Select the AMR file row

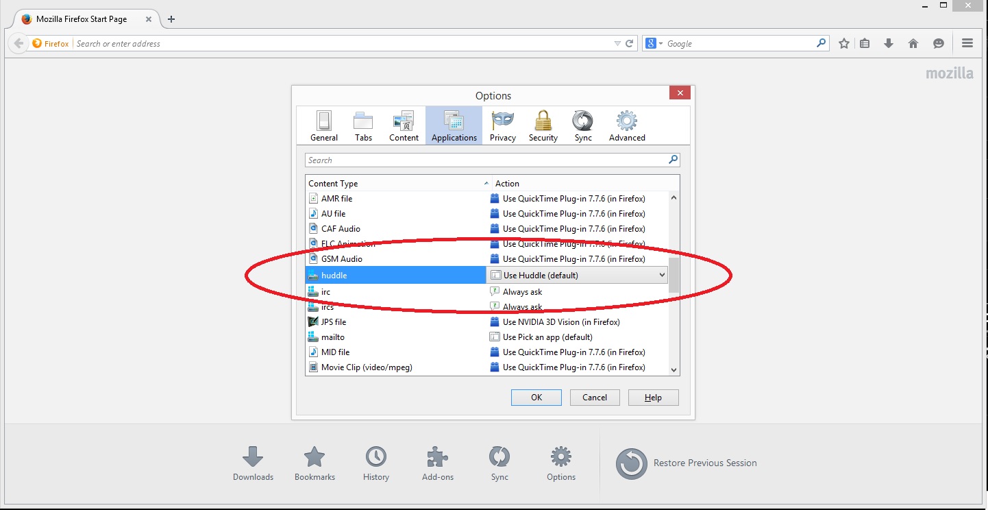click(x=486, y=198)
